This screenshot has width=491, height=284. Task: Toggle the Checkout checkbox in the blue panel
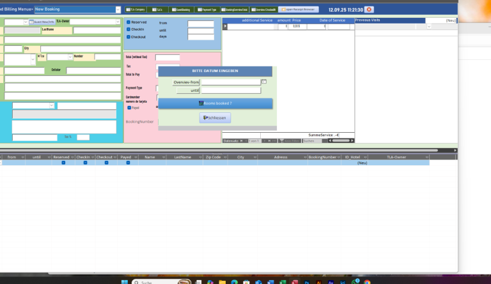click(x=129, y=37)
